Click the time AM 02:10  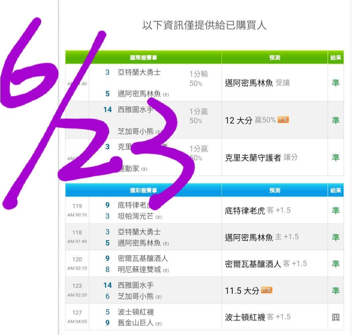tap(77, 268)
